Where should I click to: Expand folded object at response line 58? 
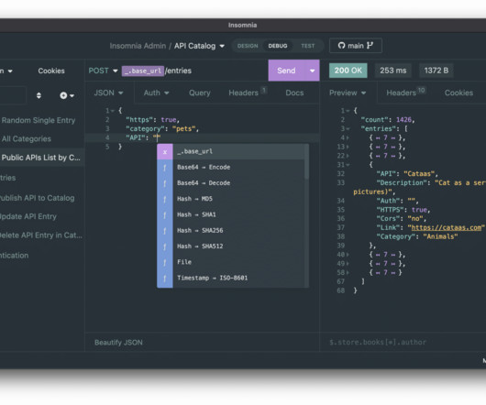pos(348,272)
